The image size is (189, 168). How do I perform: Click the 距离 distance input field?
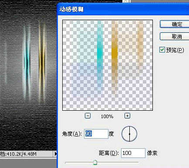tap(133, 153)
